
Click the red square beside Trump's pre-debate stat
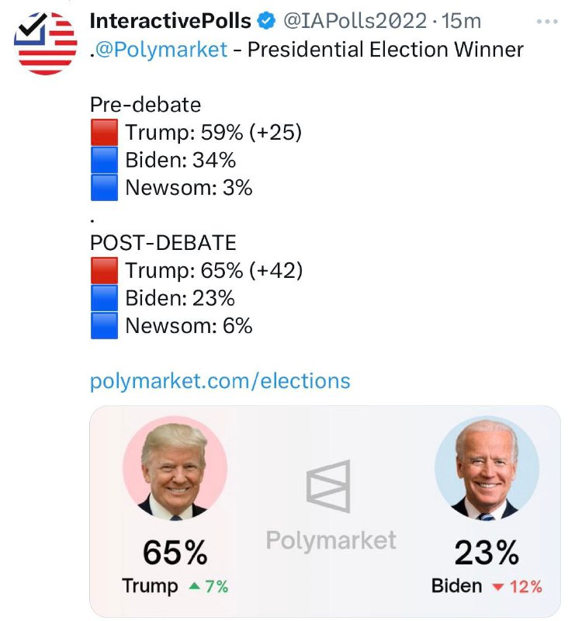pyautogui.click(x=105, y=133)
